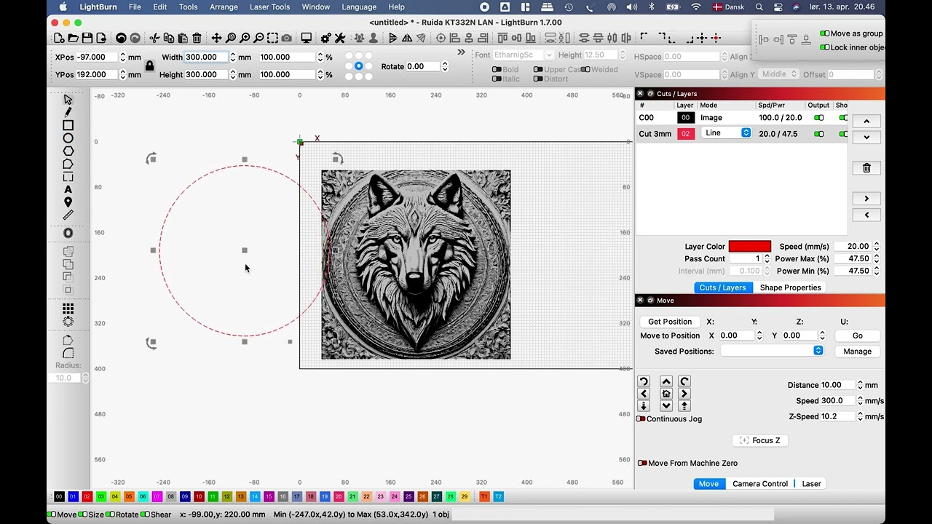
Task: Toggle Lock inner objects option
Action: pos(825,47)
